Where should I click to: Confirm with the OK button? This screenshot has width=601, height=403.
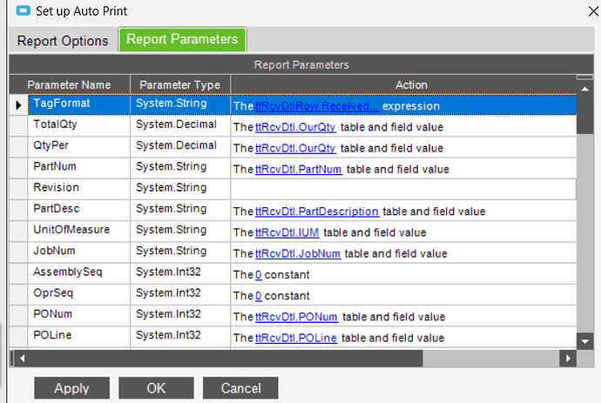[156, 388]
